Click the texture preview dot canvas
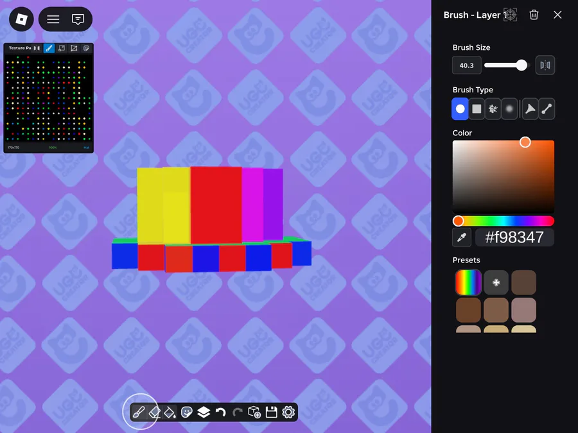Image resolution: width=578 pixels, height=433 pixels. (48, 99)
